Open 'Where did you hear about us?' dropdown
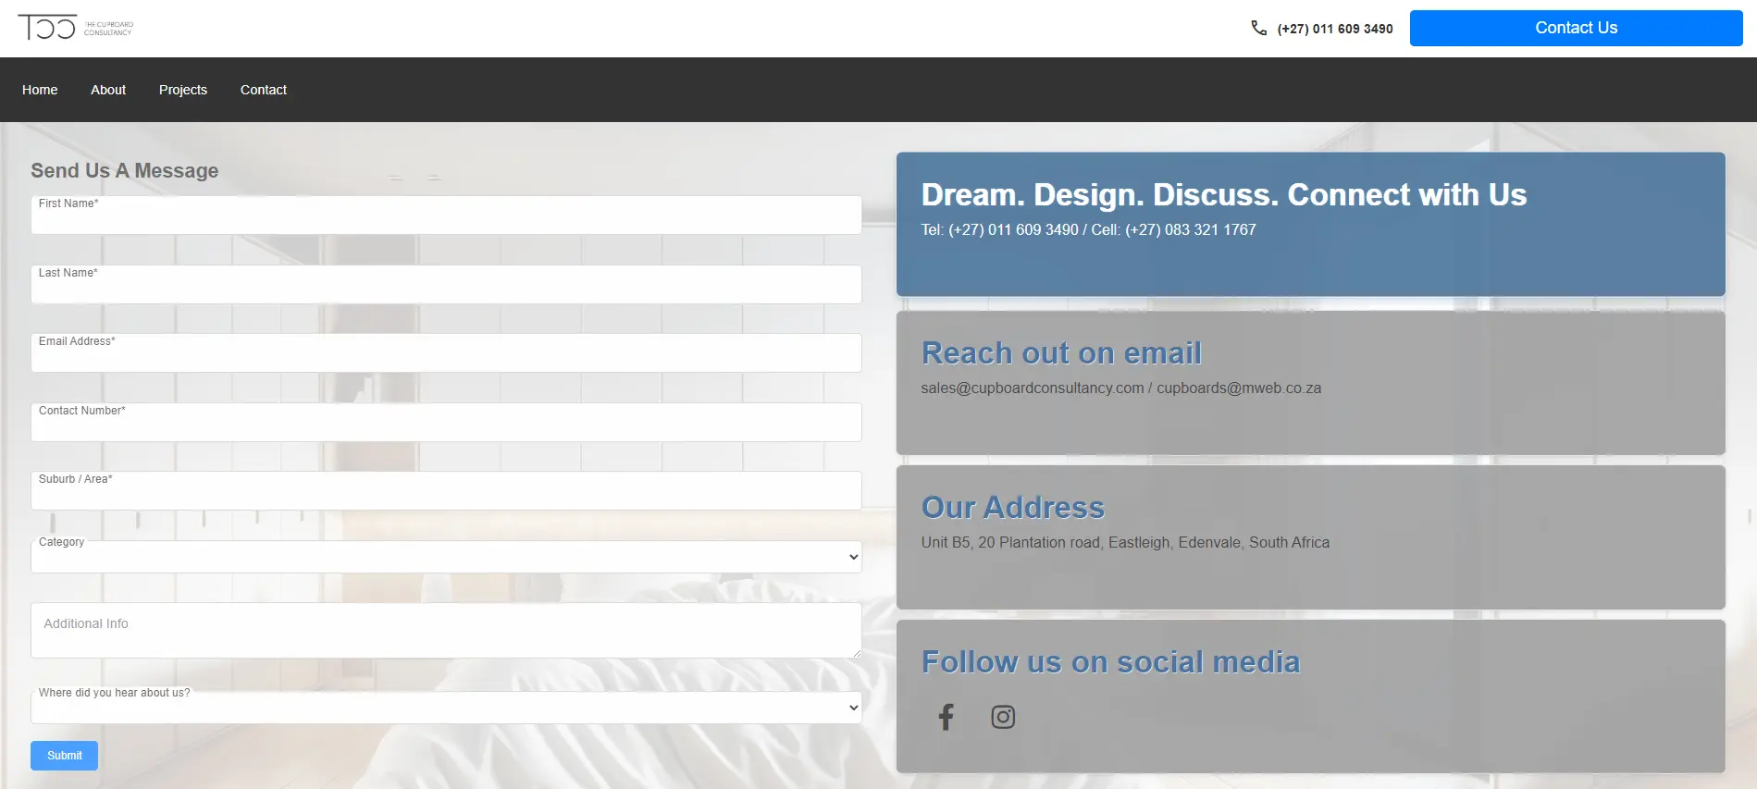The height and width of the screenshot is (789, 1757). point(446,709)
